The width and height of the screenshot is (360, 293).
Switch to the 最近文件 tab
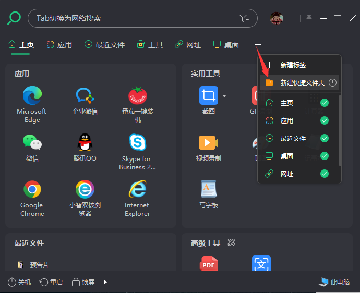point(104,44)
